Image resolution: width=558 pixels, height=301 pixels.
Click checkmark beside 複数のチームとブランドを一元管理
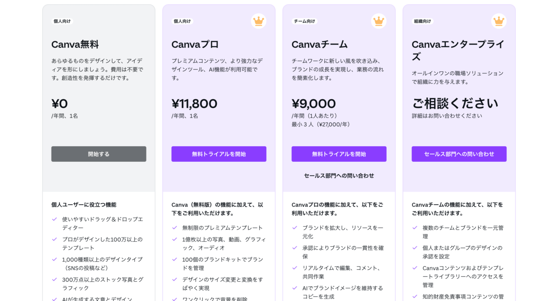coord(415,227)
